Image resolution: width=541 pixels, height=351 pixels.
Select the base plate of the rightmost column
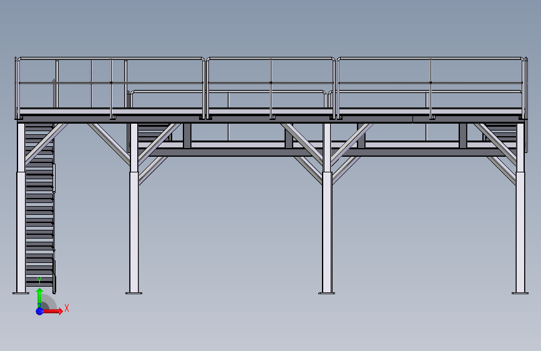click(520, 294)
